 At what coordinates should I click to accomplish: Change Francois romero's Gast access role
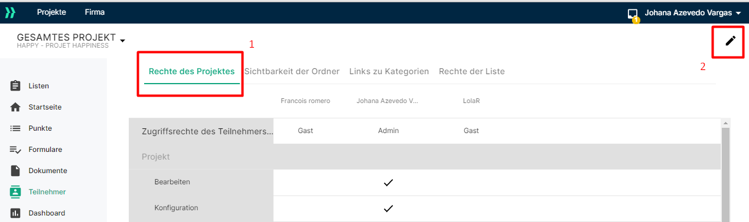pos(305,131)
